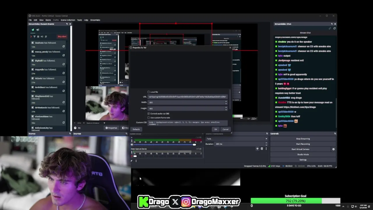This screenshot has height=210, width=373.
Task: Pop out the Streamlabs Chat dock
Action: tap(332, 24)
